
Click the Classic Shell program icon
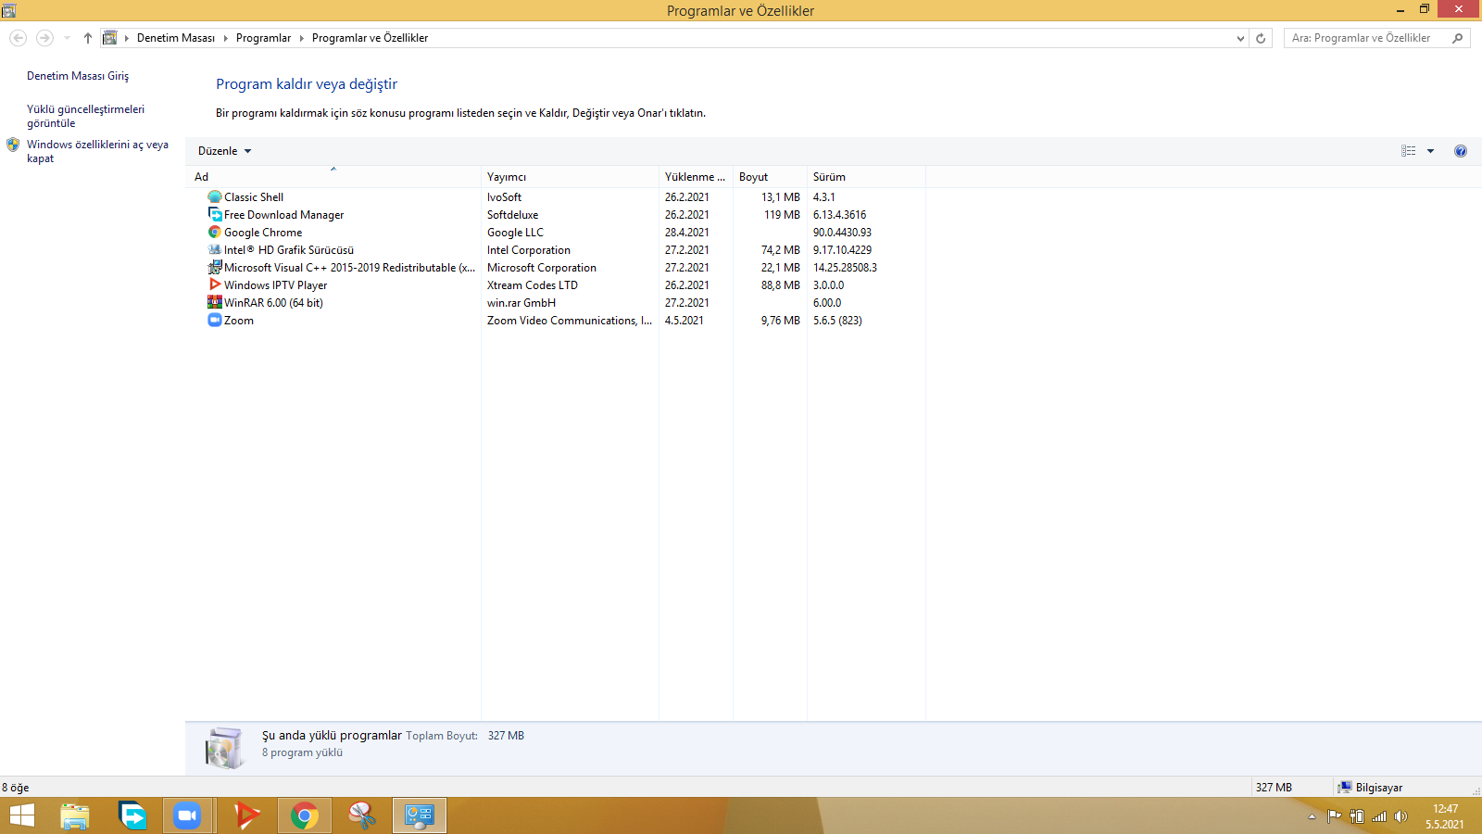pos(215,197)
